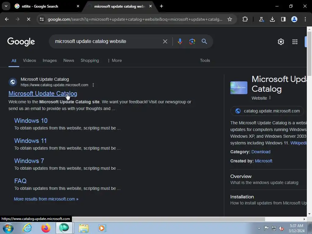Select the All results tab
Viewport: 312px width, 234px height.
click(x=14, y=61)
